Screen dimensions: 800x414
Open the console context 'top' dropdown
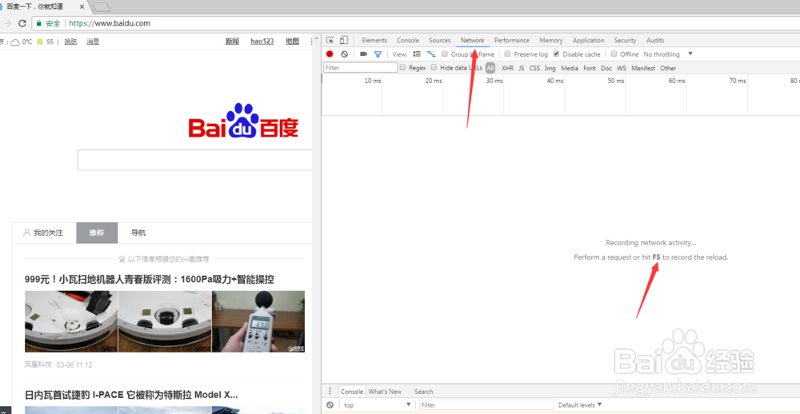click(x=377, y=405)
